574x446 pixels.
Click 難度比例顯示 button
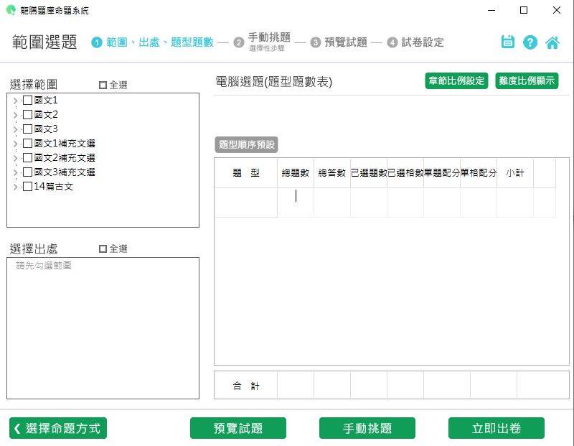pyautogui.click(x=527, y=80)
